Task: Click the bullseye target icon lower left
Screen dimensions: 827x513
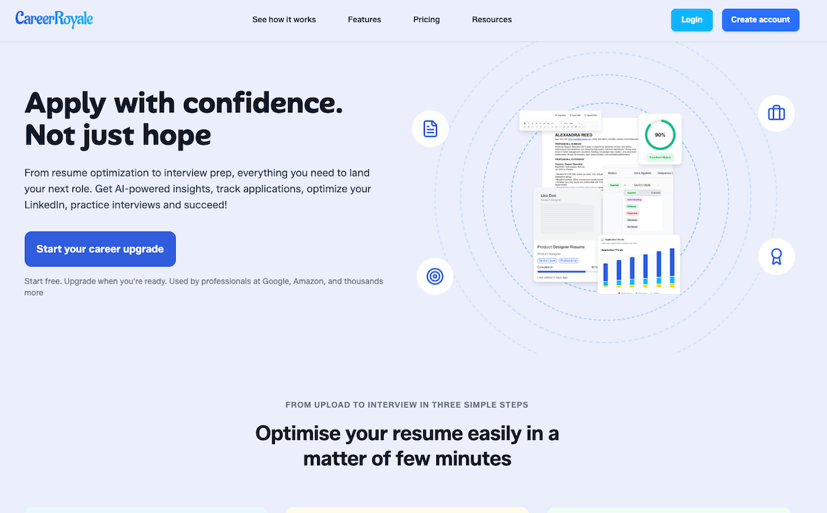Action: [x=435, y=275]
